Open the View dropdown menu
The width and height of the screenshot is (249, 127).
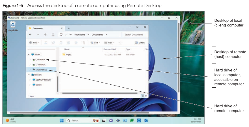tap(109, 43)
